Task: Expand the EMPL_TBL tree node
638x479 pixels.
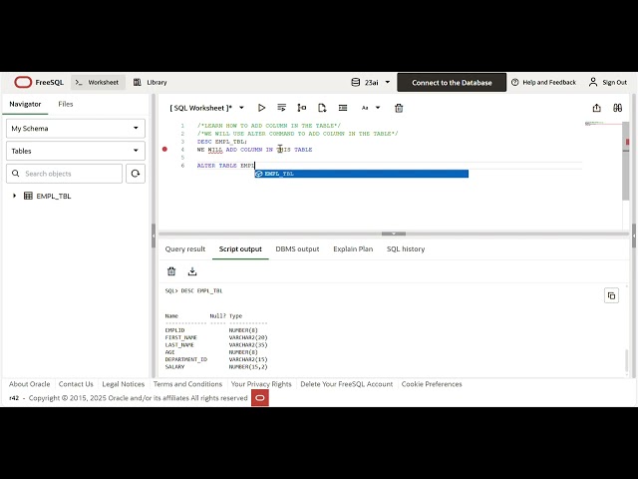Action: 14,196
